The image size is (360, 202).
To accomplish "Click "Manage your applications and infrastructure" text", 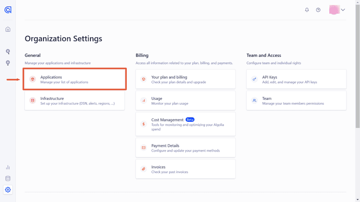I will click(x=58, y=63).
